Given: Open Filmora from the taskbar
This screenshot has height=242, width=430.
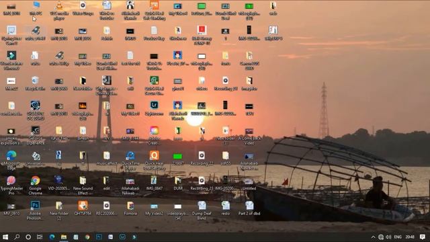Looking at the screenshot, I should coord(134,237).
